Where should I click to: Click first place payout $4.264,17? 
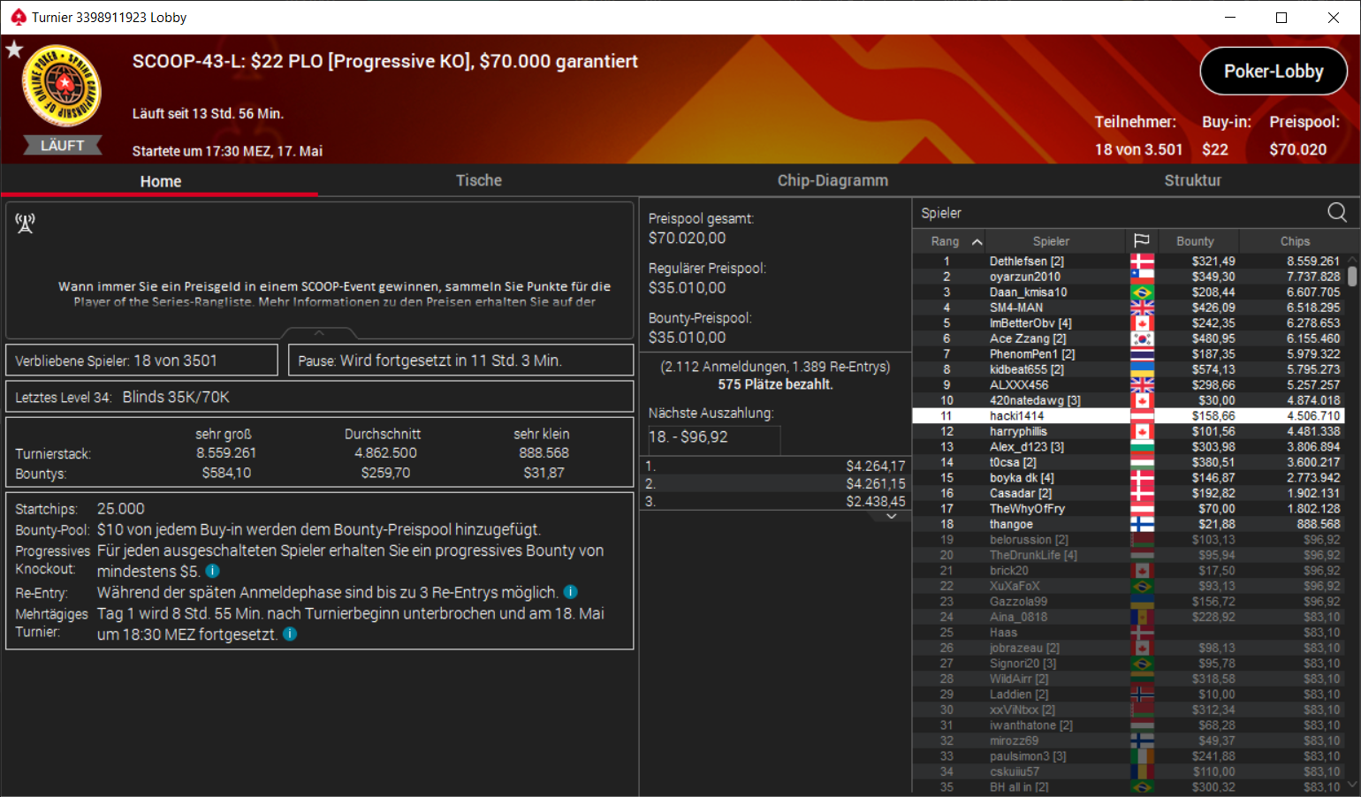(875, 466)
